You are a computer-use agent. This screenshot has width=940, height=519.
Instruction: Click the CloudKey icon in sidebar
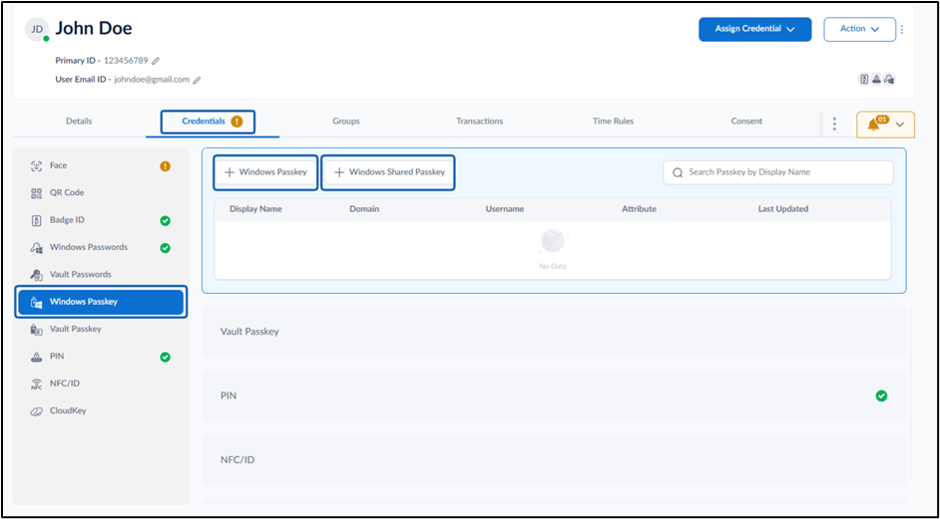click(36, 411)
